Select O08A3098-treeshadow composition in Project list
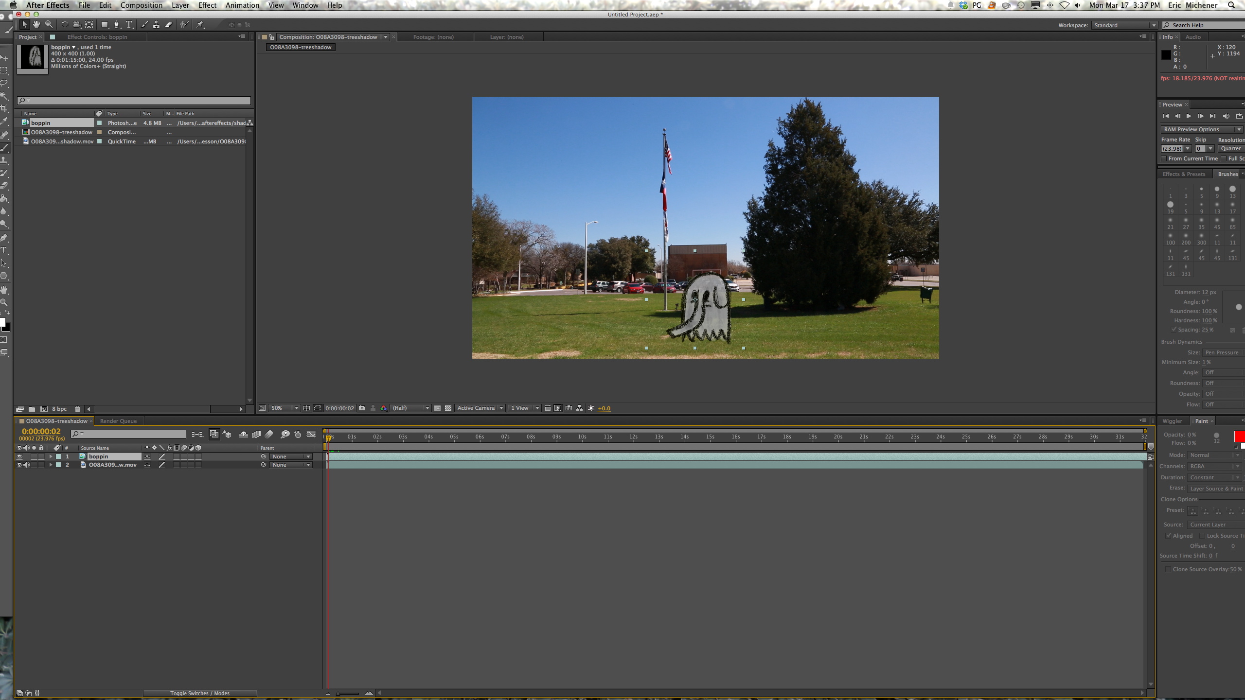The height and width of the screenshot is (700, 1245). (x=61, y=132)
